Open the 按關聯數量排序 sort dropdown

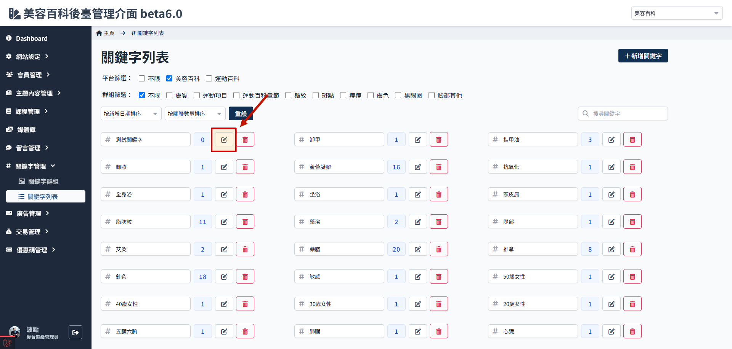[195, 113]
